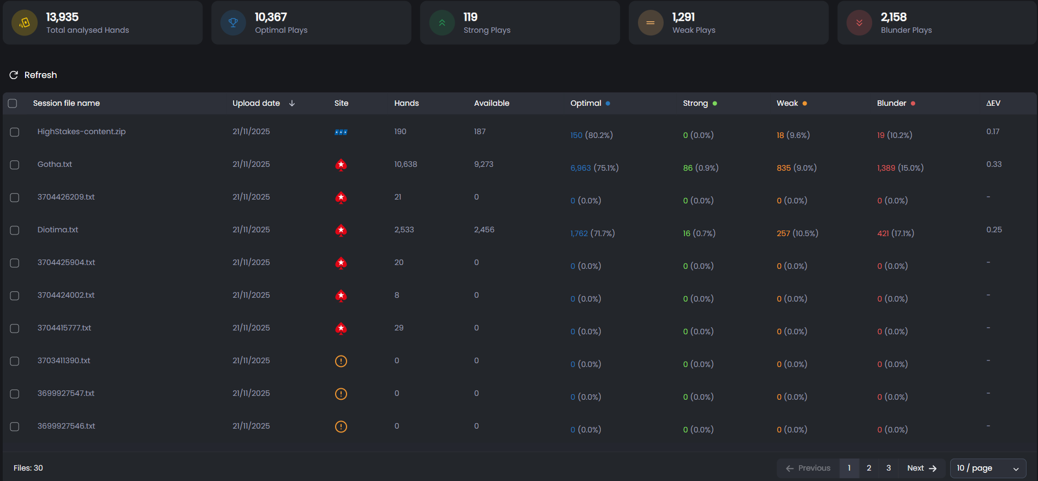
Task: Go to page 2 of results
Action: [869, 468]
